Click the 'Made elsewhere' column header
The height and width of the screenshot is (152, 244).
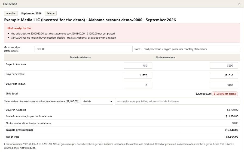pos(165,57)
